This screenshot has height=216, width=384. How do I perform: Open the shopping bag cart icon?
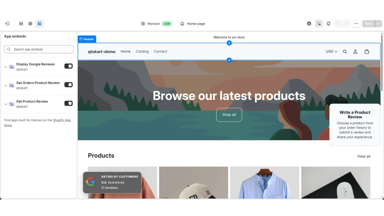pyautogui.click(x=367, y=51)
